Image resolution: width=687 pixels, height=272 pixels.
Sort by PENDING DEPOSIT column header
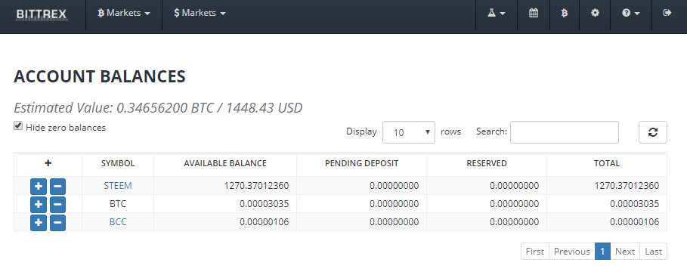[x=361, y=163]
